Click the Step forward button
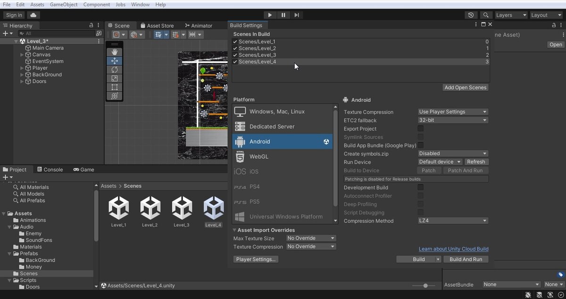Viewport: 566px width, 299px height. 297,15
